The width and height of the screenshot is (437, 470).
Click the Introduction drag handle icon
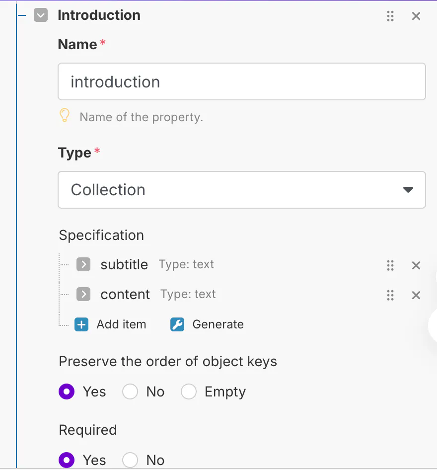390,16
